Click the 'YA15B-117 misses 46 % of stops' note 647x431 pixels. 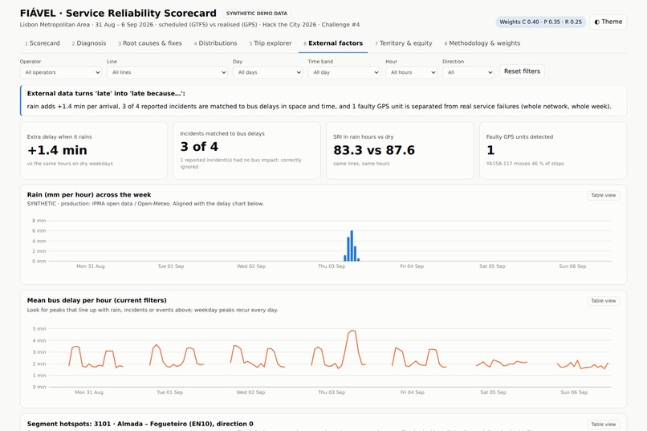coord(525,164)
